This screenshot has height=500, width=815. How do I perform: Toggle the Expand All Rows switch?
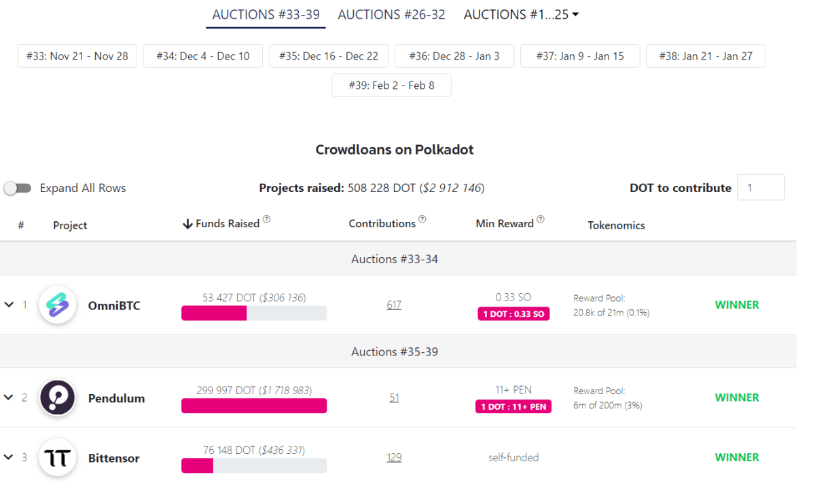click(x=18, y=188)
